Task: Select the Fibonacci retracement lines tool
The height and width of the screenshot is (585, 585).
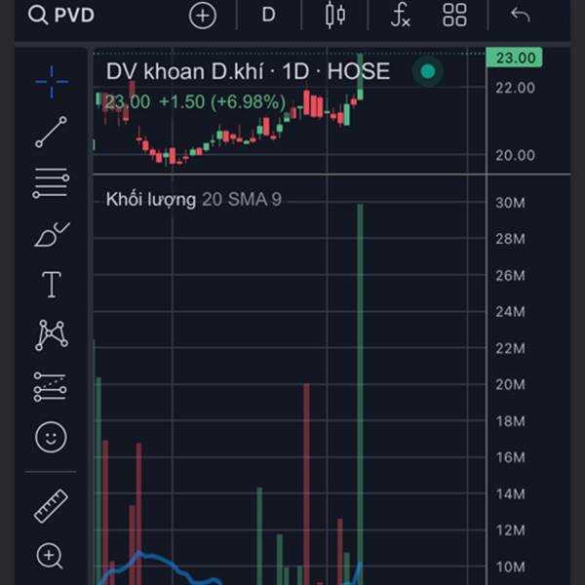Action: 51,183
